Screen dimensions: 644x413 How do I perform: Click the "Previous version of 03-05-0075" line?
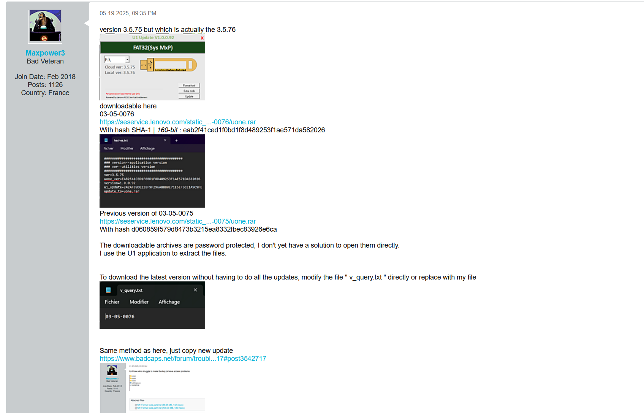coord(147,213)
